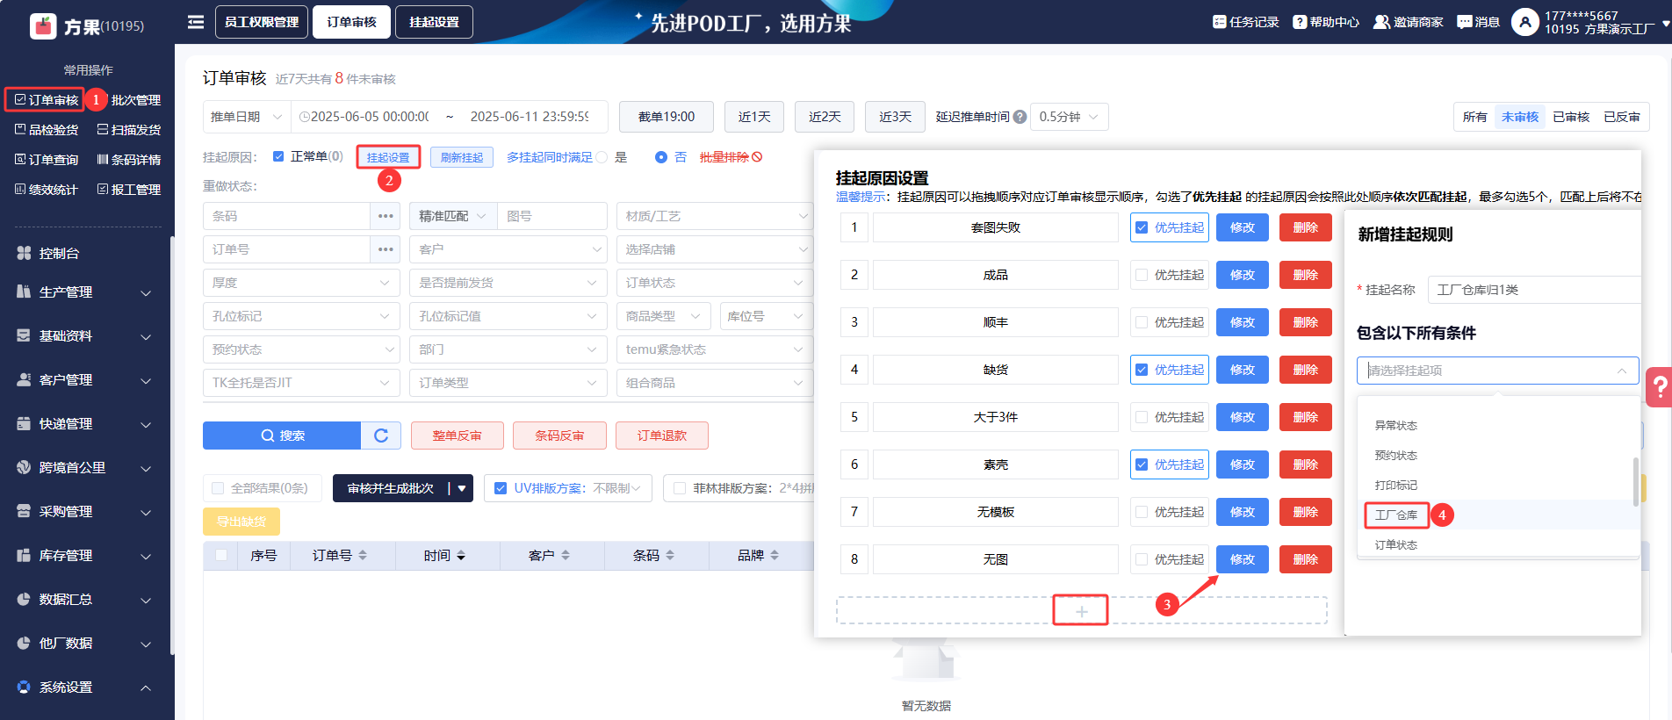
Task: Sort table by 订单号 column arrows
Action: (363, 556)
